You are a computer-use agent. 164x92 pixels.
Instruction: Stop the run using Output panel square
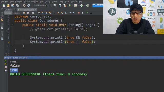(x=6, y=67)
